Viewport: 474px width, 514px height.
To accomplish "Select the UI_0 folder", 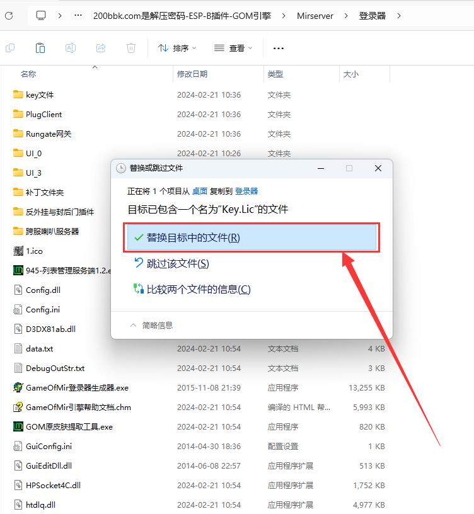I will tap(27, 154).
